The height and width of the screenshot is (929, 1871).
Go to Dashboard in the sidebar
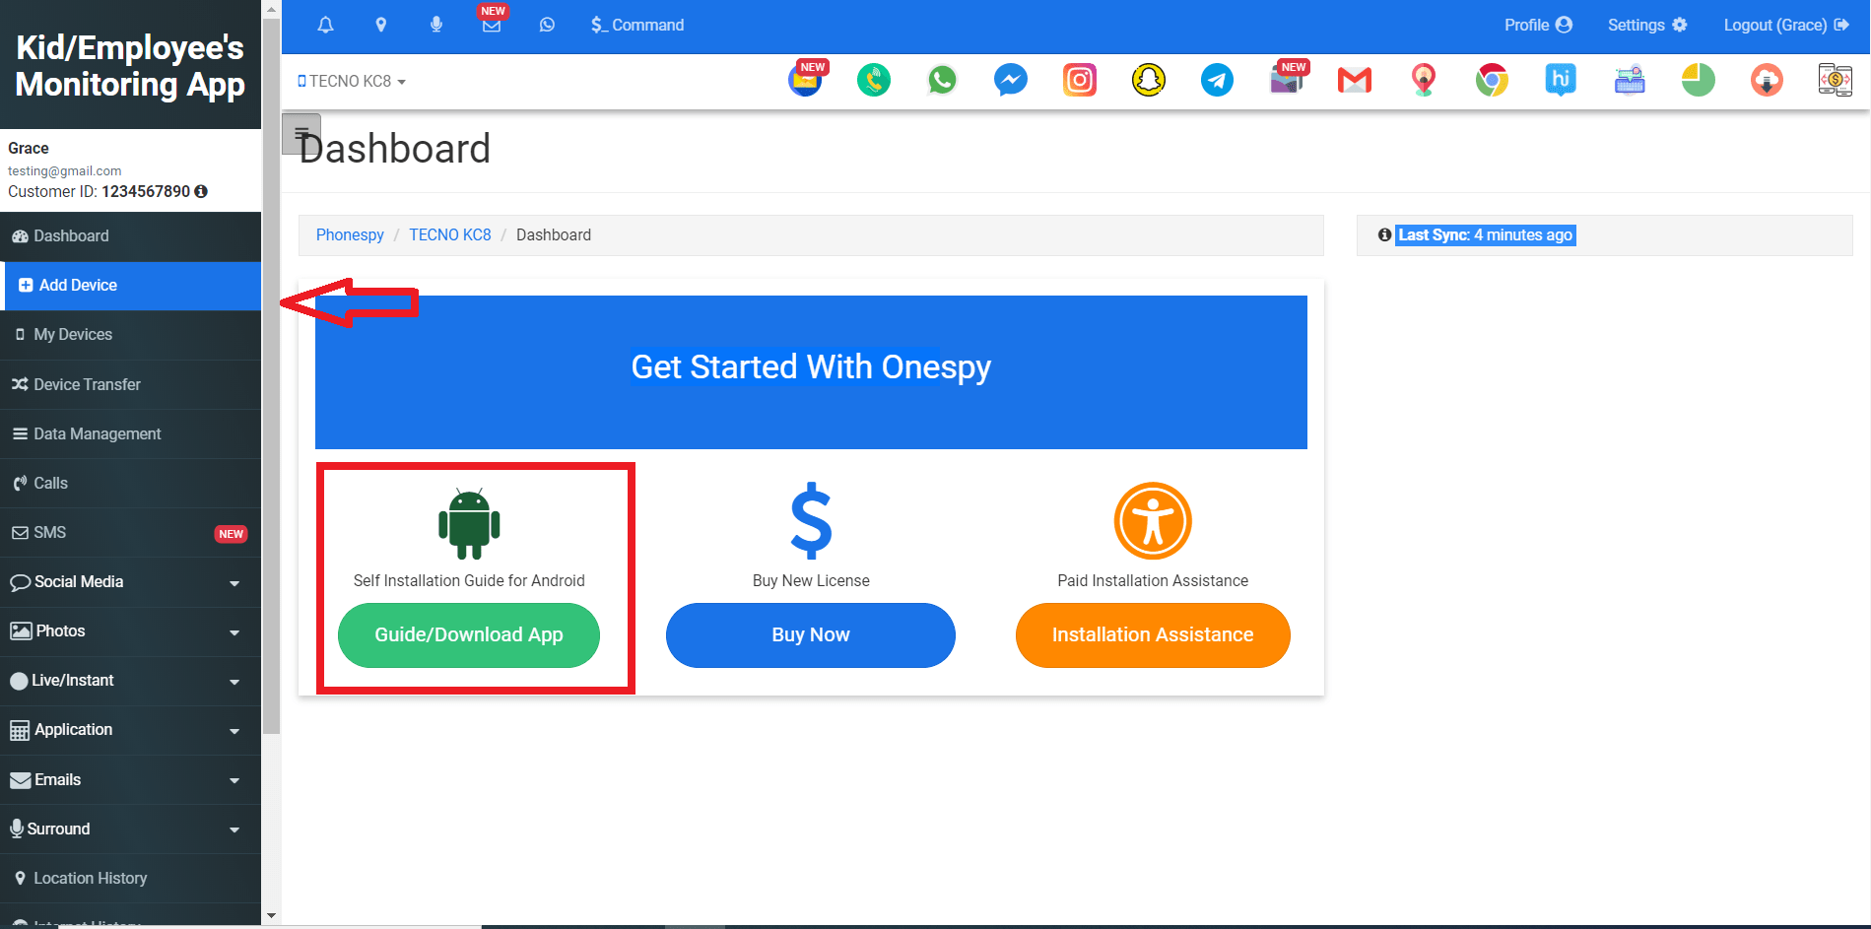pos(130,236)
